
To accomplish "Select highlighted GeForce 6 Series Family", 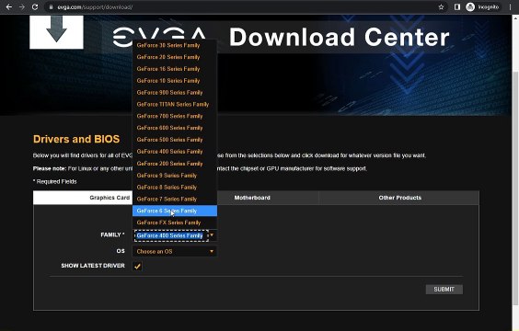I will [x=175, y=211].
